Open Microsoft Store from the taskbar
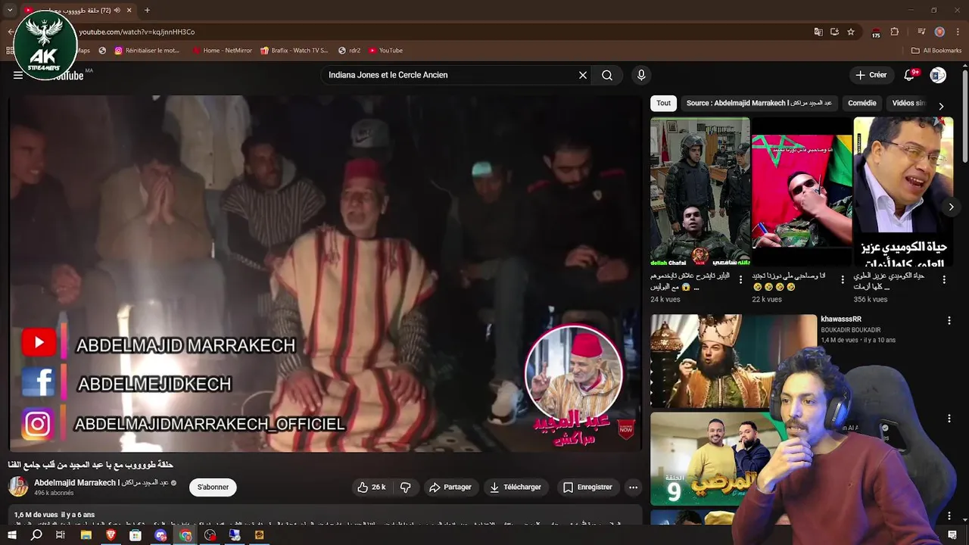 point(136,535)
